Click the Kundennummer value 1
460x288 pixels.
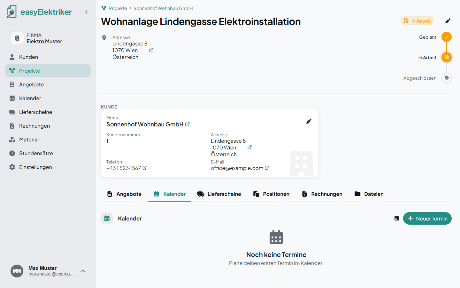coord(107,141)
